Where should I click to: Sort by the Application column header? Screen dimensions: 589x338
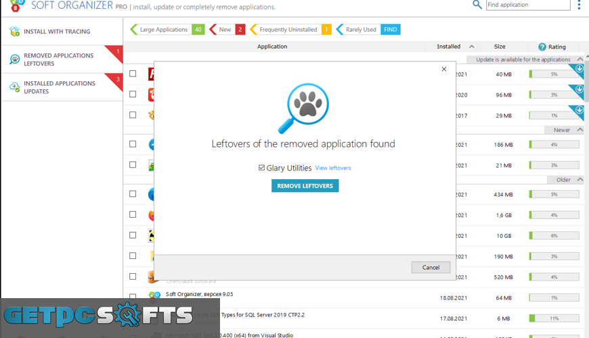click(x=272, y=47)
